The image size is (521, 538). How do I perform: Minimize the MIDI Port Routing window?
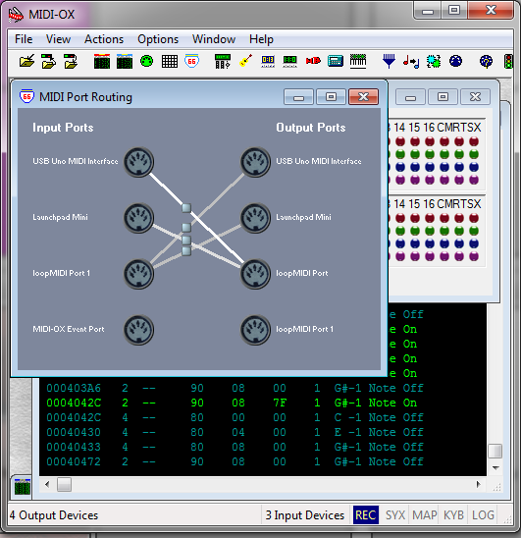(x=298, y=97)
